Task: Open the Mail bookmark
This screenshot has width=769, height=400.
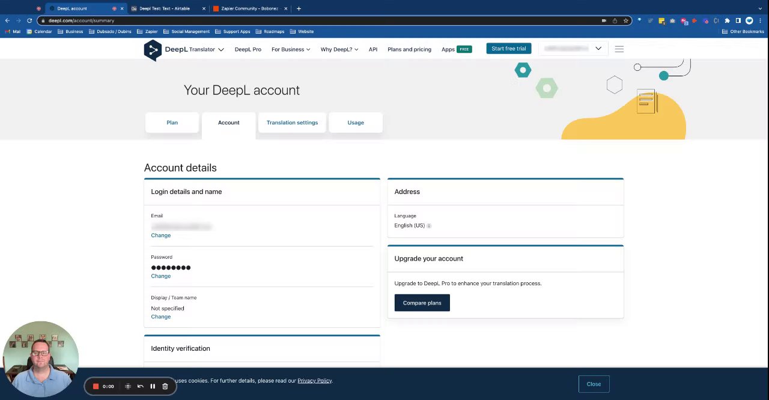Action: click(x=13, y=31)
